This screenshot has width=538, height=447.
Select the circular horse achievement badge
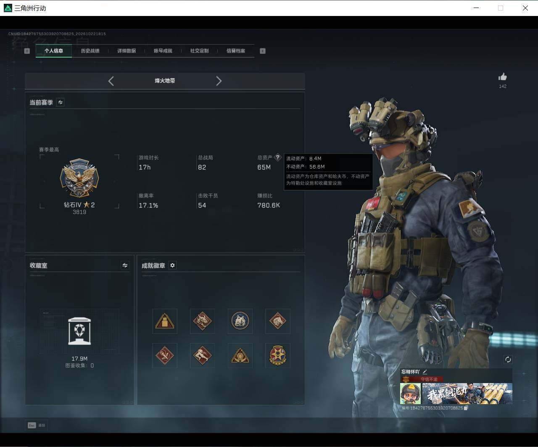coord(240,321)
